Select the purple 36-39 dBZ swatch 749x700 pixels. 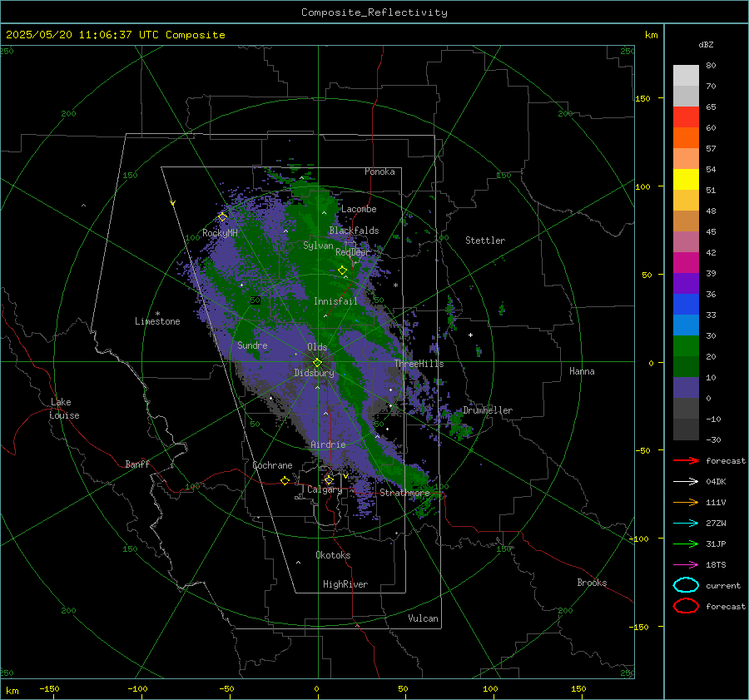(x=686, y=284)
